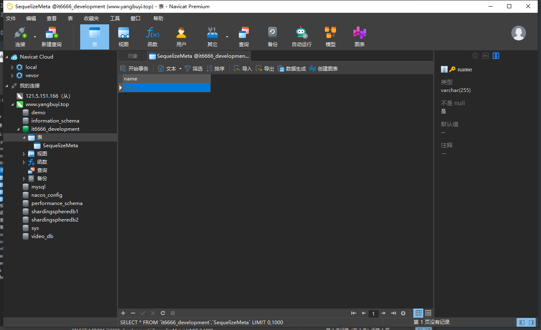Select the 表 (Table) toolbar button
541x330 pixels.
[x=95, y=37]
